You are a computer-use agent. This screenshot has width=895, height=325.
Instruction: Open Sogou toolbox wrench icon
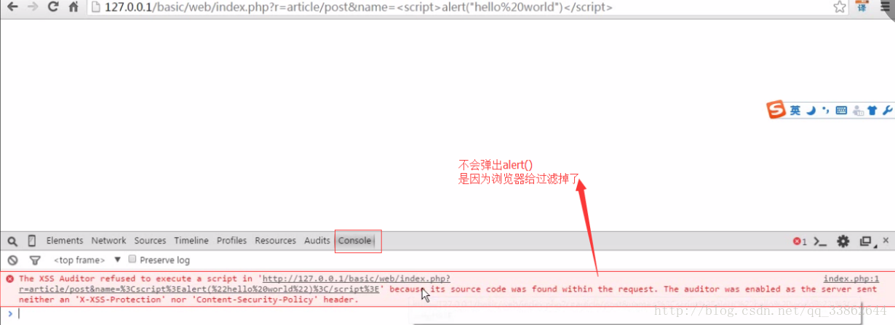point(887,111)
